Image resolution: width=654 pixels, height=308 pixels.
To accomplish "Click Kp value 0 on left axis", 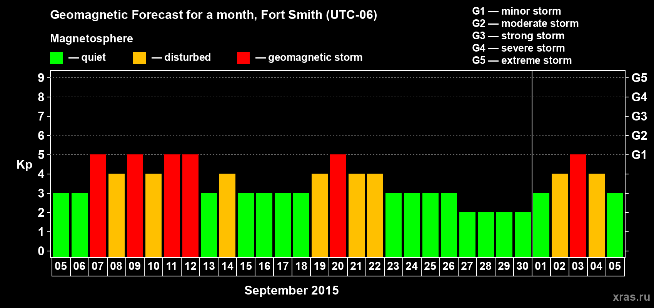I will tap(41, 251).
